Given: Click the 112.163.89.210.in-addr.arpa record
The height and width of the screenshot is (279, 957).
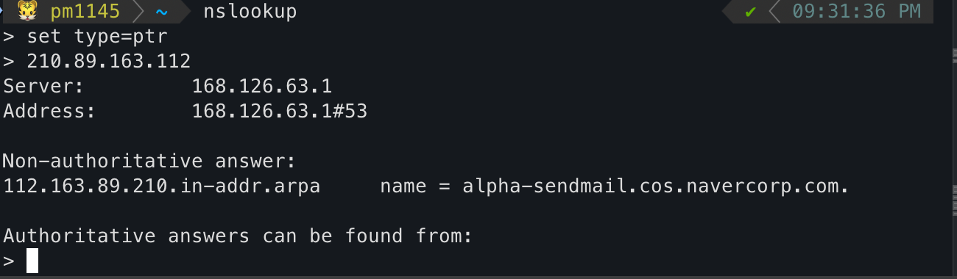Looking at the screenshot, I should pyautogui.click(x=162, y=186).
